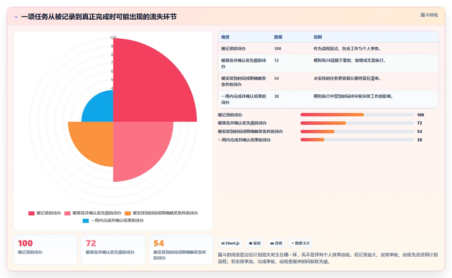Click the 漏斗转化 label in the header

(x=429, y=15)
